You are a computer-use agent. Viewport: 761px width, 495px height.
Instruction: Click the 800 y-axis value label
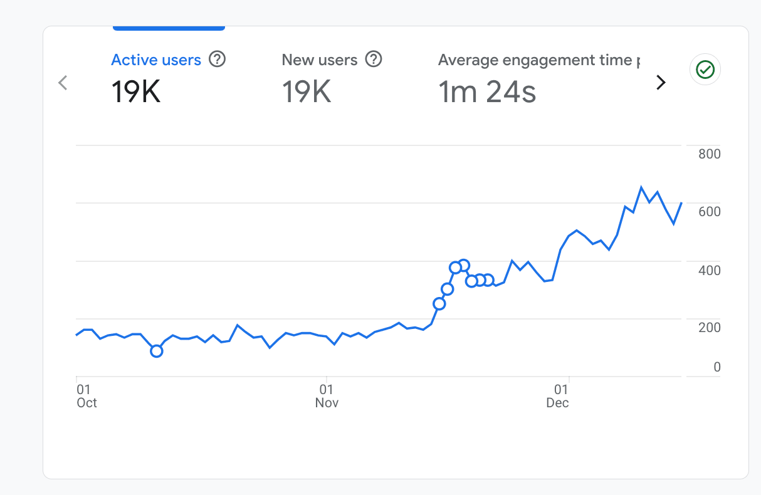pyautogui.click(x=710, y=154)
